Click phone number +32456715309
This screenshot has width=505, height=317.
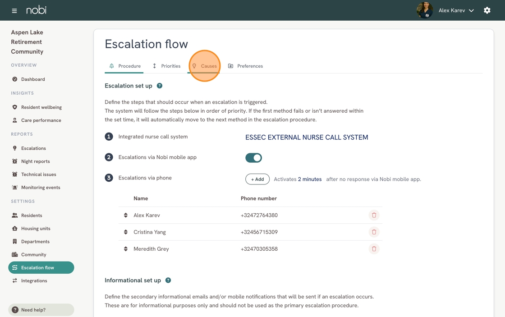pyautogui.click(x=259, y=232)
